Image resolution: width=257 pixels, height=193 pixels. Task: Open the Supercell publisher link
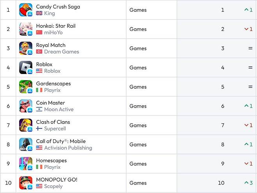[x=55, y=128]
